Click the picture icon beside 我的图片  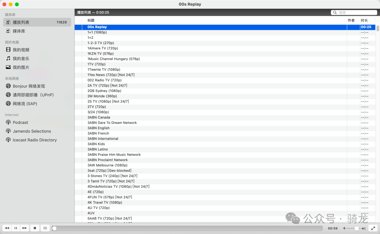[8, 67]
